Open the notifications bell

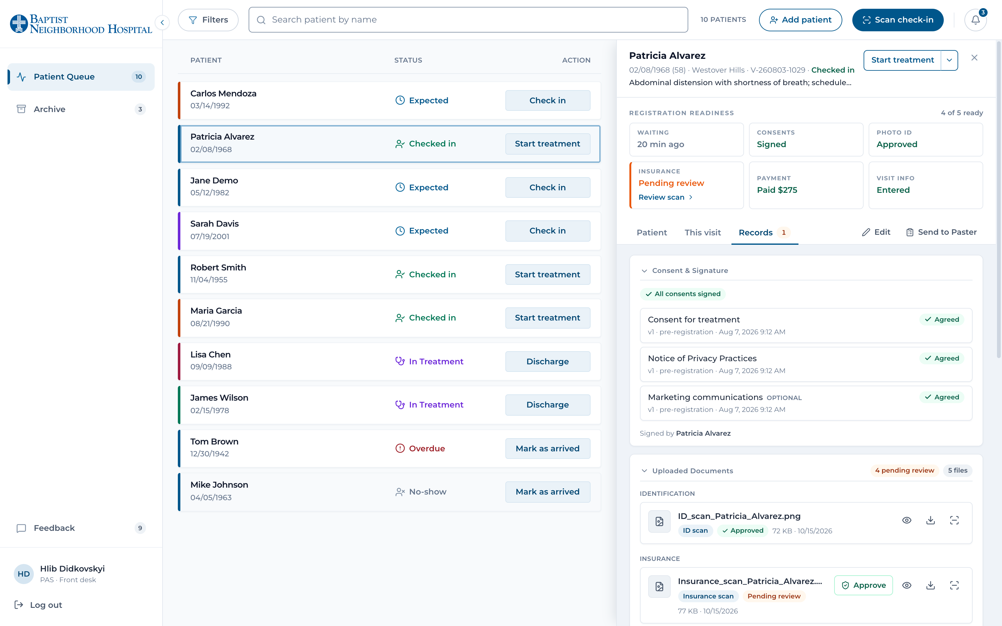[x=975, y=20]
